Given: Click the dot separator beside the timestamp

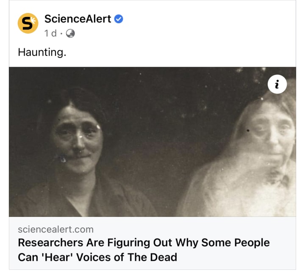Looking at the screenshot, I should coord(61,33).
